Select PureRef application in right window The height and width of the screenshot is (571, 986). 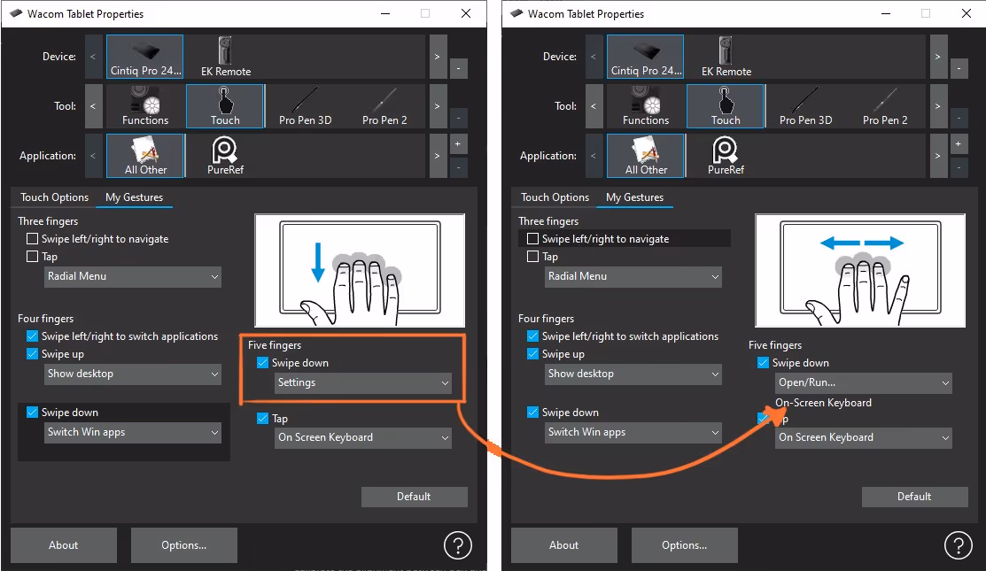coord(726,155)
